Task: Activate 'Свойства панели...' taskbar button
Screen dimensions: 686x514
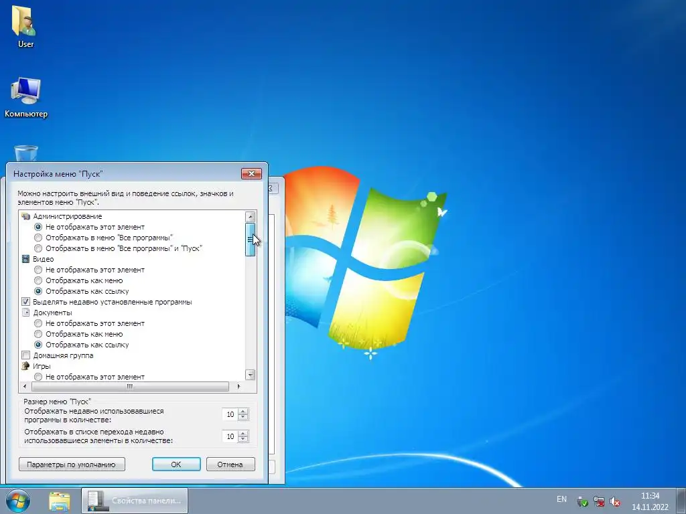Action: (x=135, y=501)
